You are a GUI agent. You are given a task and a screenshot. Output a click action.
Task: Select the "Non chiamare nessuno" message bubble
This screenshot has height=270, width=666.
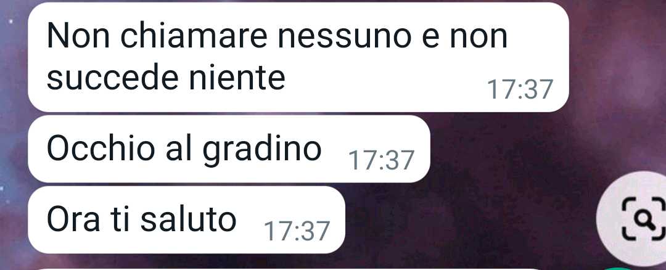click(298, 57)
